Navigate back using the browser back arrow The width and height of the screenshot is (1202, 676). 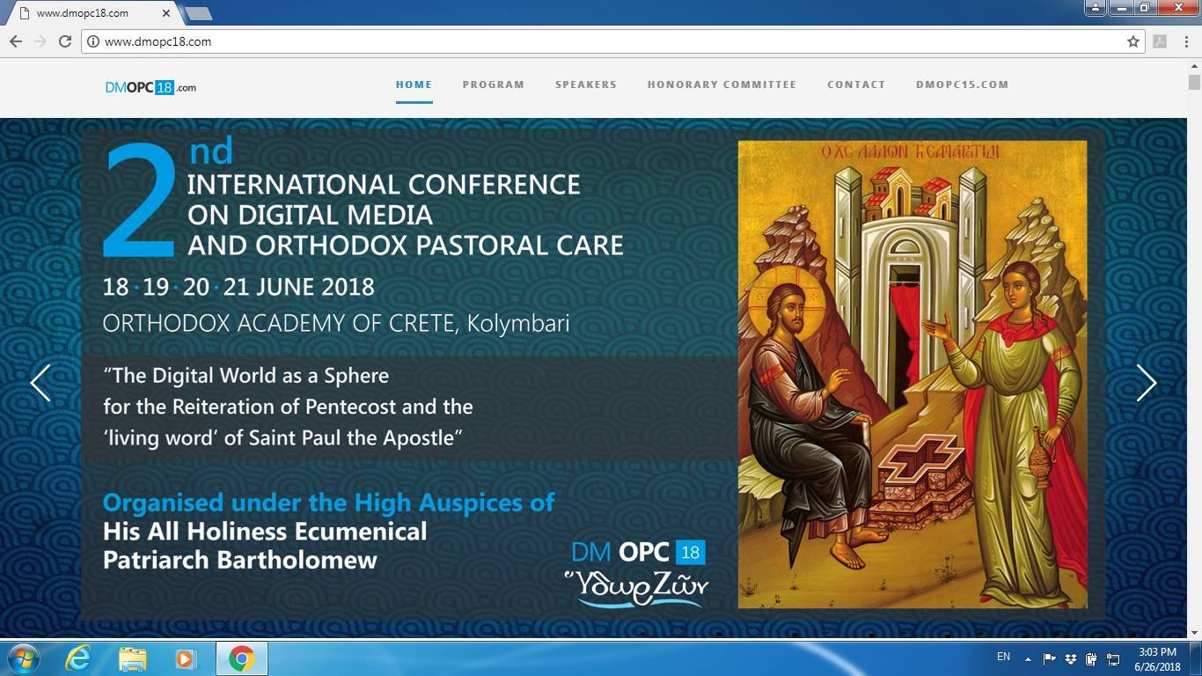(15, 40)
